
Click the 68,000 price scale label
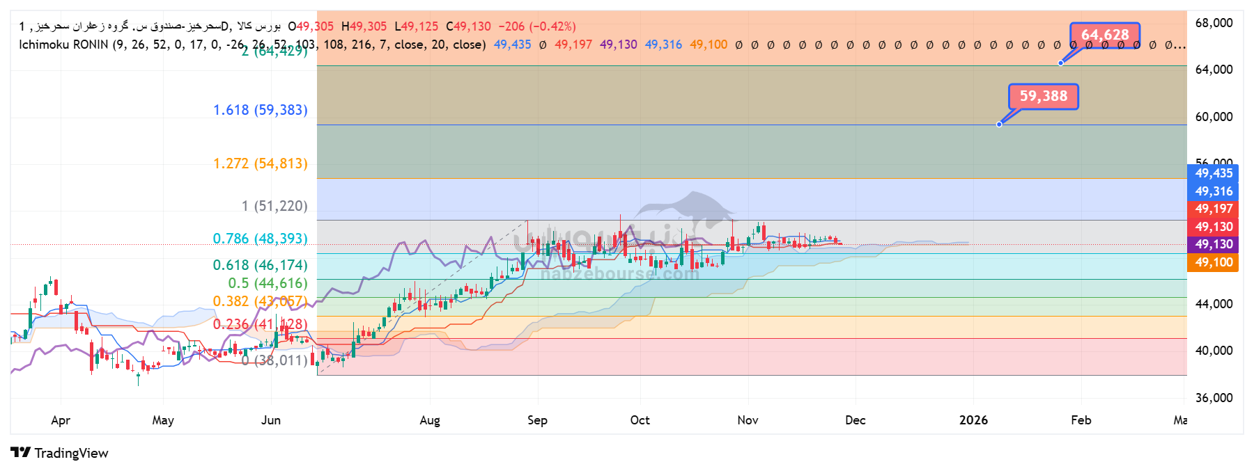tap(1214, 23)
